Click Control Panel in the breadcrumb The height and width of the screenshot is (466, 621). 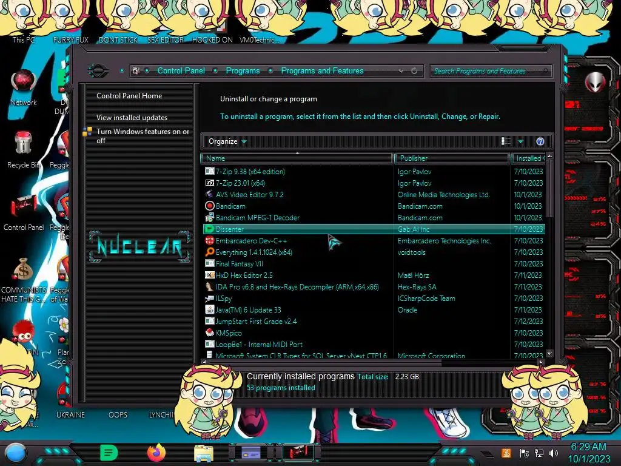click(x=181, y=70)
